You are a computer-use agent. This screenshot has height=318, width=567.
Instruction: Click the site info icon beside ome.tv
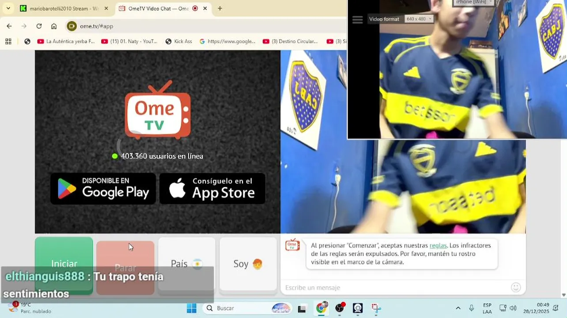[72, 26]
